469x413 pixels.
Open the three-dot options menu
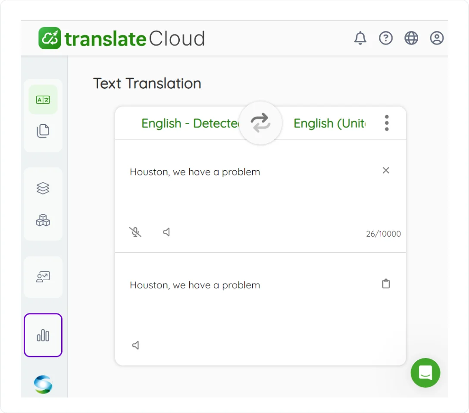387,123
